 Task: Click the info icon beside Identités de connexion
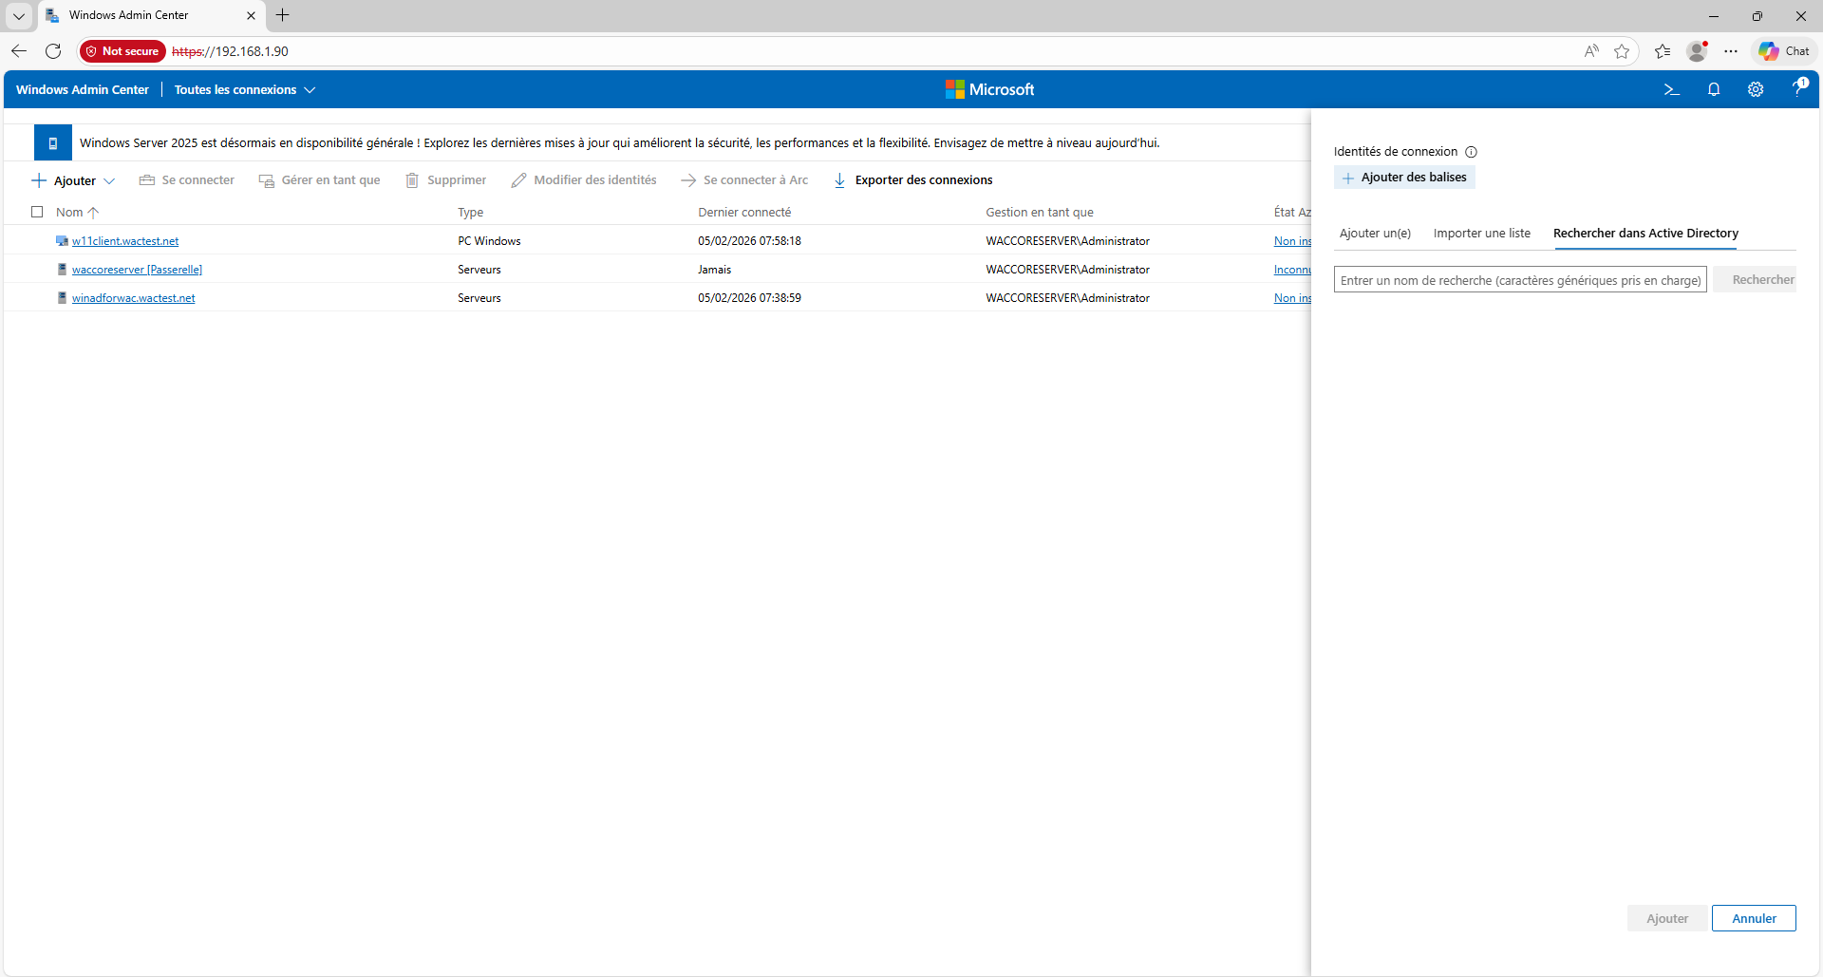1471,152
